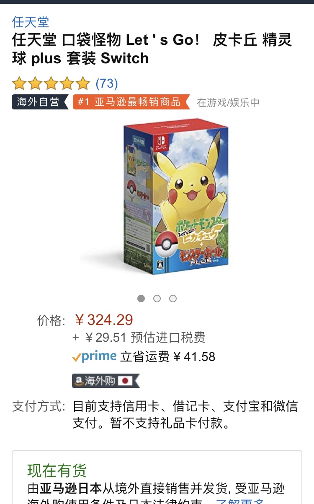Select the first image carousel dot
The height and width of the screenshot is (504, 314).
coord(141,299)
